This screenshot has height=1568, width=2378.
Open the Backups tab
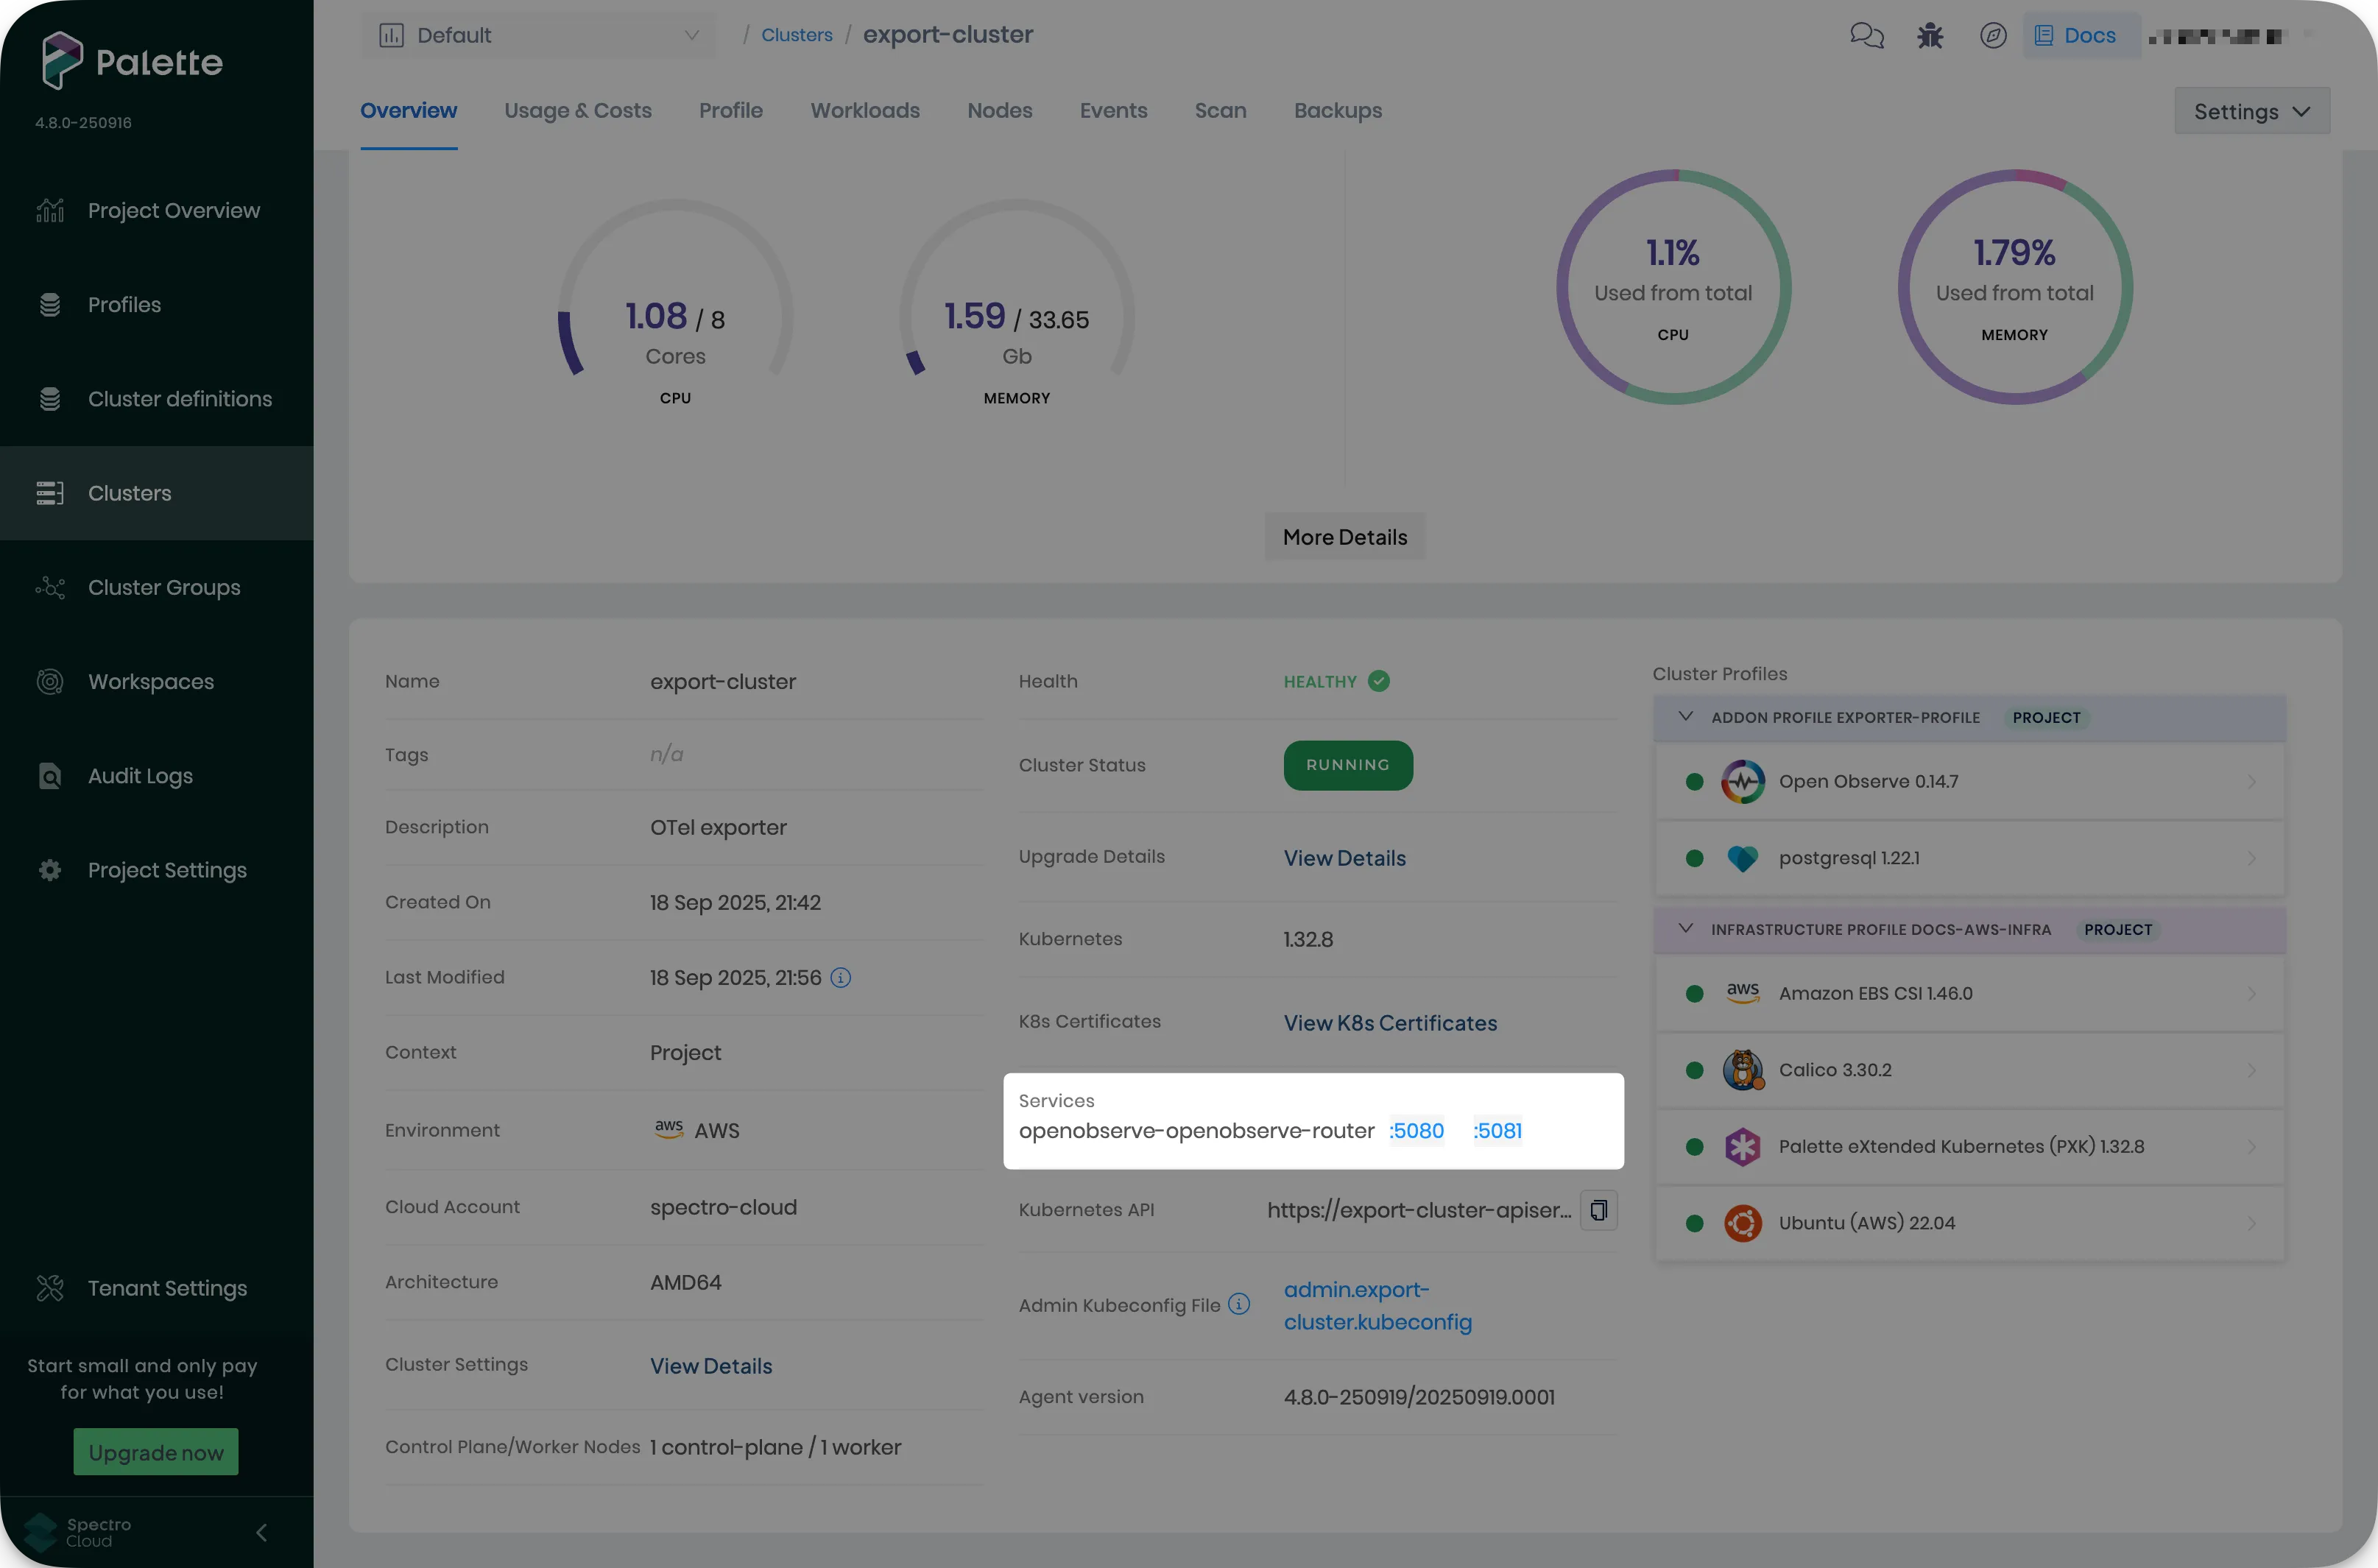click(1338, 111)
